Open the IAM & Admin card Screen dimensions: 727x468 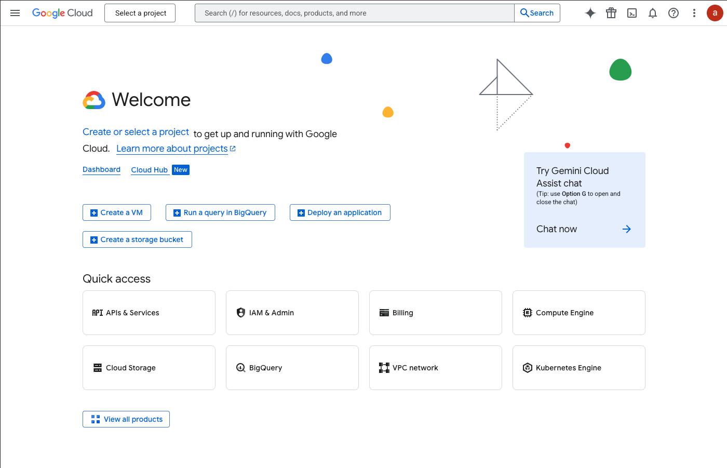pos(292,313)
